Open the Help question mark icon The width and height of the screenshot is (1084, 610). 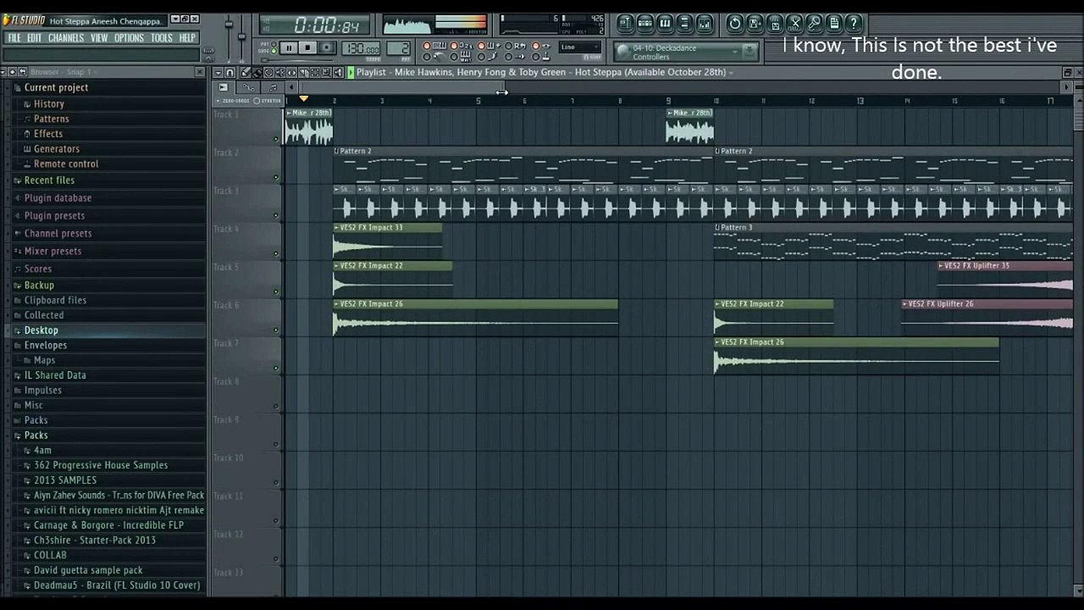tap(854, 24)
